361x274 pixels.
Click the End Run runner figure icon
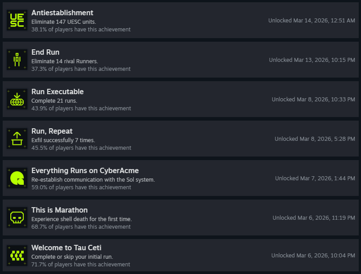click(17, 60)
